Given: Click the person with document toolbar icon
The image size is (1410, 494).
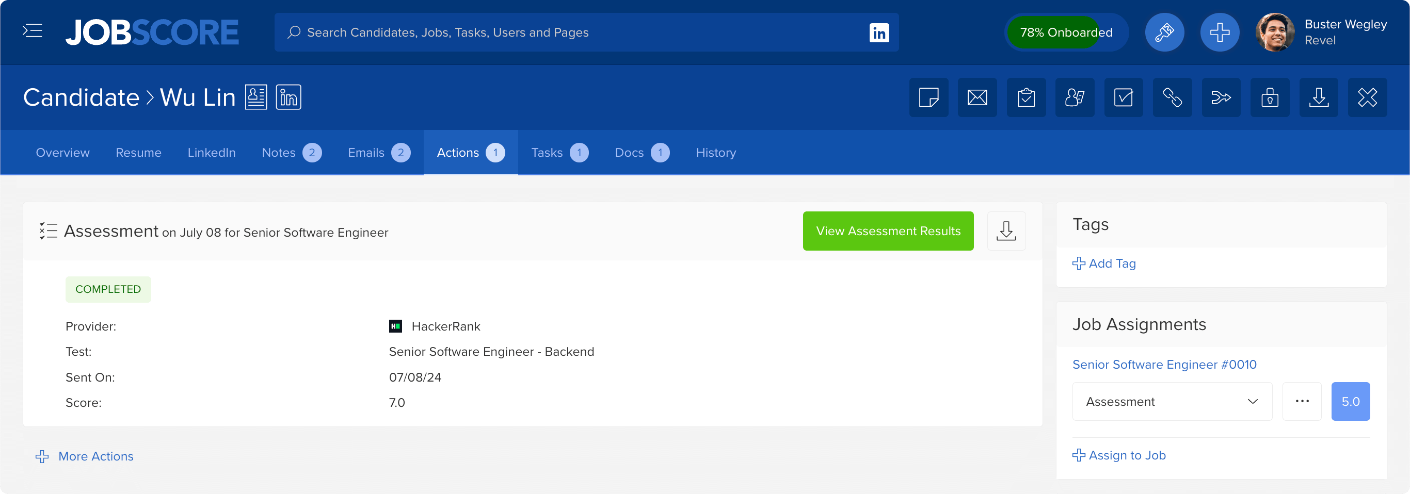Looking at the screenshot, I should tap(1075, 97).
